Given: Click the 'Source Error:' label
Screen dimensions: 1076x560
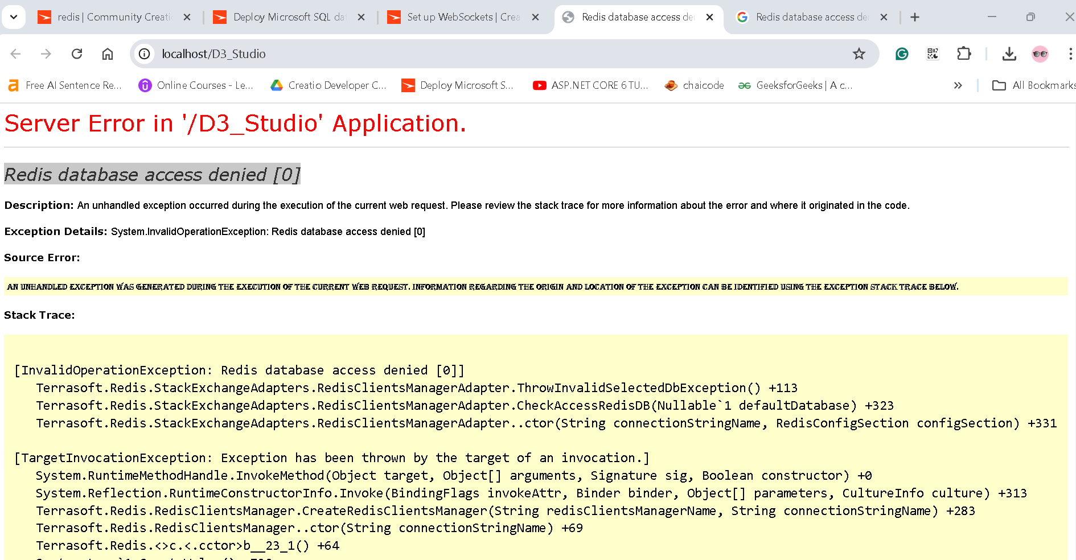Looking at the screenshot, I should (42, 258).
